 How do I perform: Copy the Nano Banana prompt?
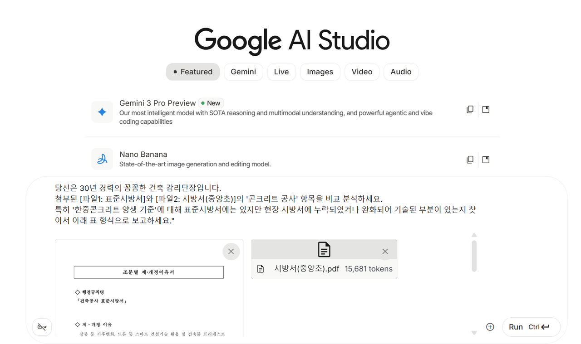(470, 159)
